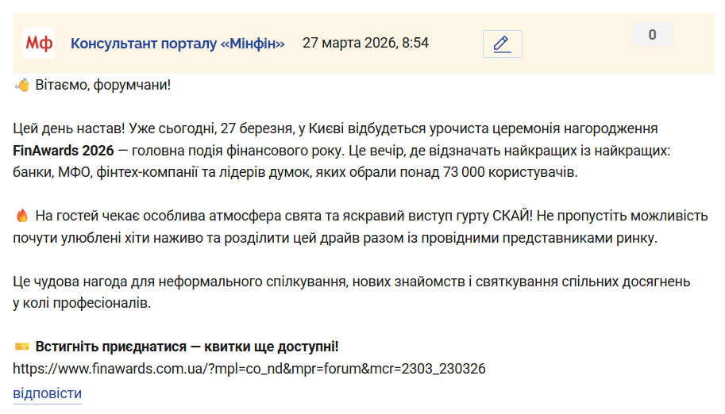Click the post vote counter showing 0
The image size is (725, 414).
pyautogui.click(x=652, y=34)
